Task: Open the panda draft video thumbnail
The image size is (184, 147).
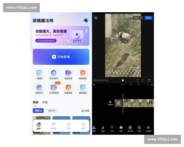Action: tap(42, 118)
